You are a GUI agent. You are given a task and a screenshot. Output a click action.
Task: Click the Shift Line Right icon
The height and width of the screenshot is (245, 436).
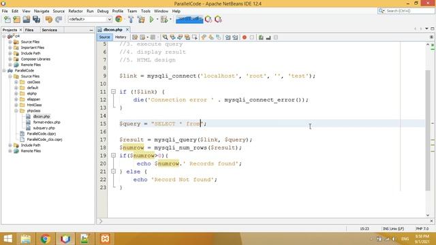(x=235, y=37)
